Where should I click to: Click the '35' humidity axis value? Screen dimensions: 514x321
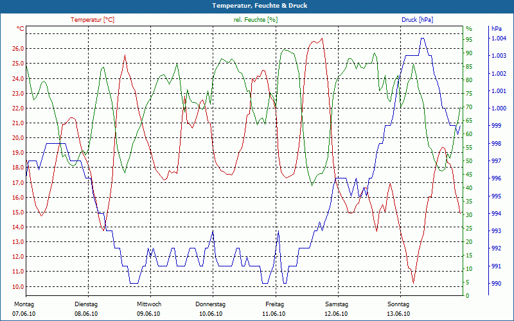[x=469, y=202]
